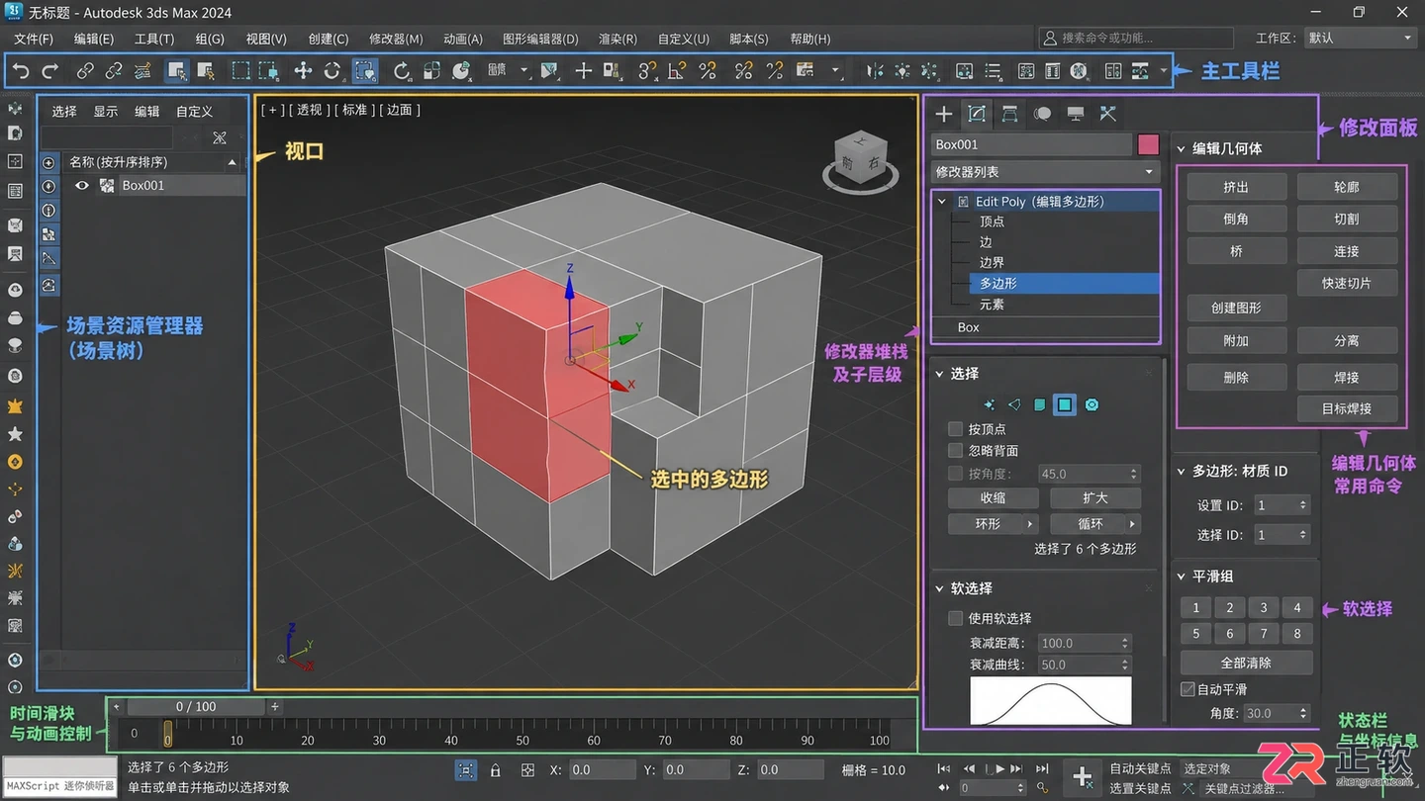This screenshot has height=801, width=1425.
Task: Click the time slider 0 / 100 handle
Action: (x=196, y=707)
